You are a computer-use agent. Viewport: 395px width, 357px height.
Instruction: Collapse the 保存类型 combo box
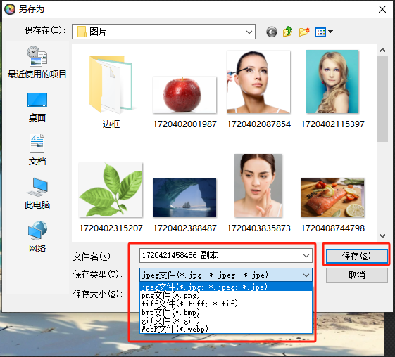click(306, 275)
